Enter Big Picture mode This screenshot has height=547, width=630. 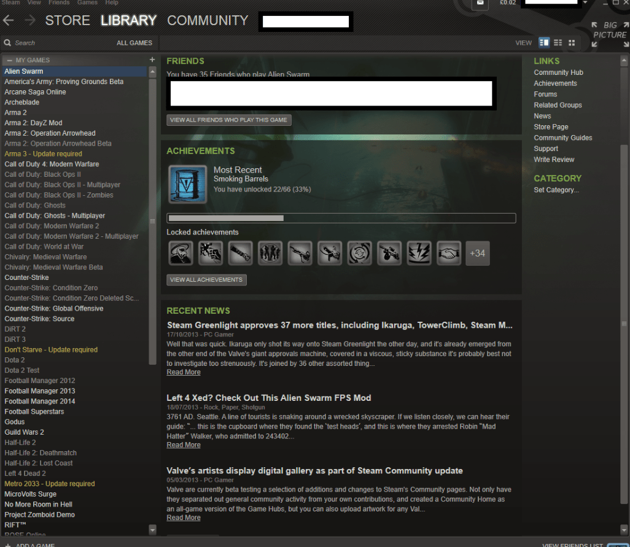[x=610, y=34]
